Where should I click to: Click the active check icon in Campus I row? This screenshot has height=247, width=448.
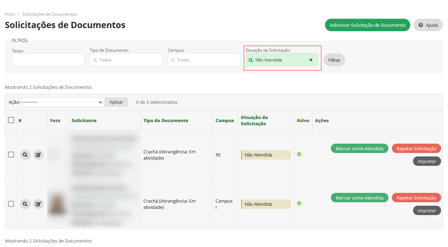(x=299, y=203)
